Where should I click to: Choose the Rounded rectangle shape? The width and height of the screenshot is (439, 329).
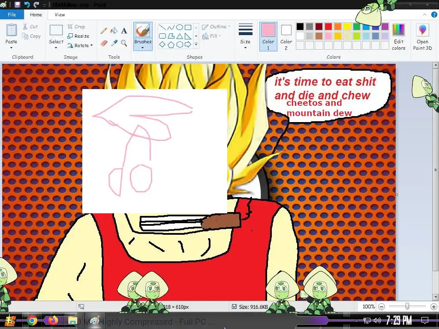[x=162, y=36]
